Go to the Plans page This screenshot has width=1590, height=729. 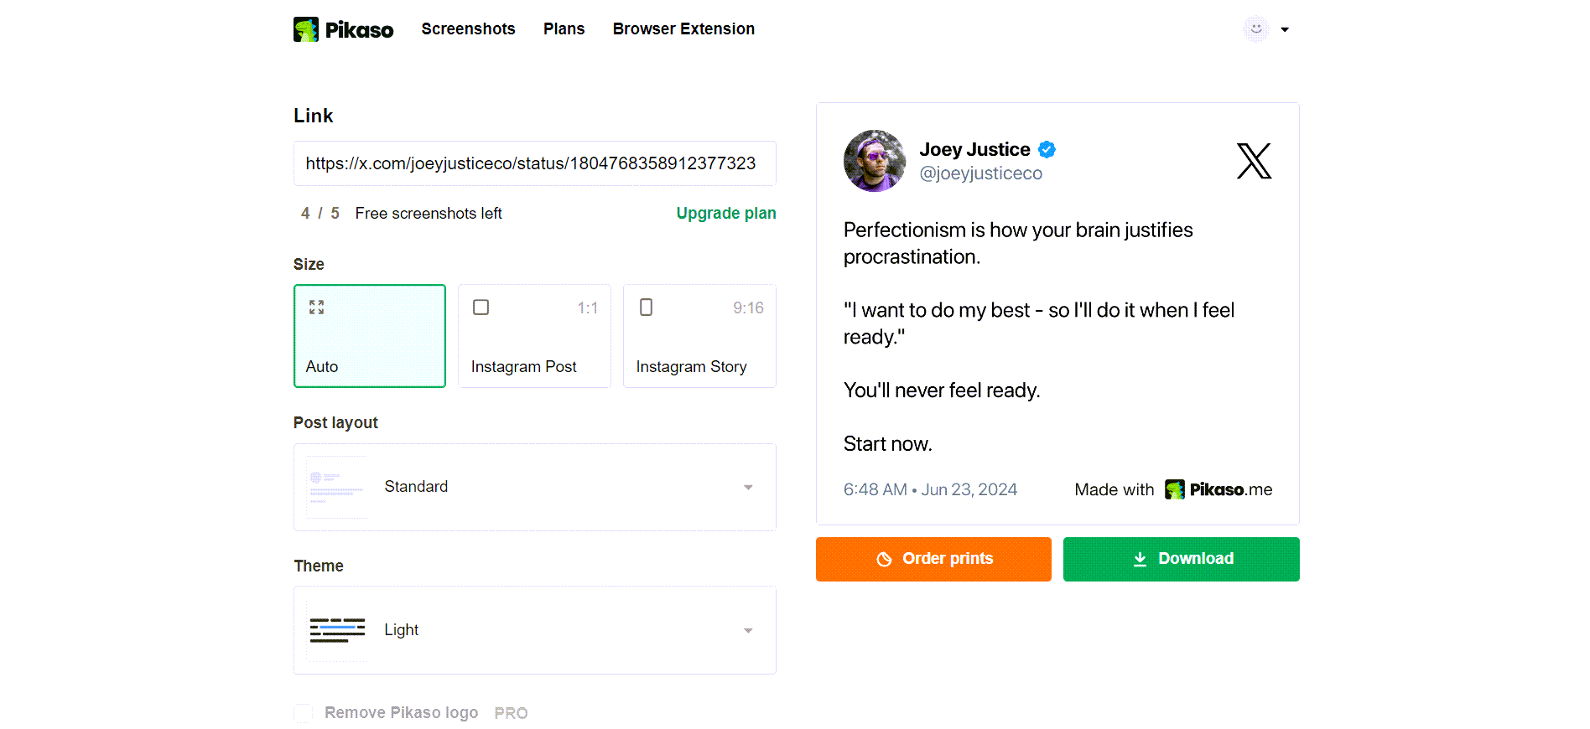(x=564, y=28)
